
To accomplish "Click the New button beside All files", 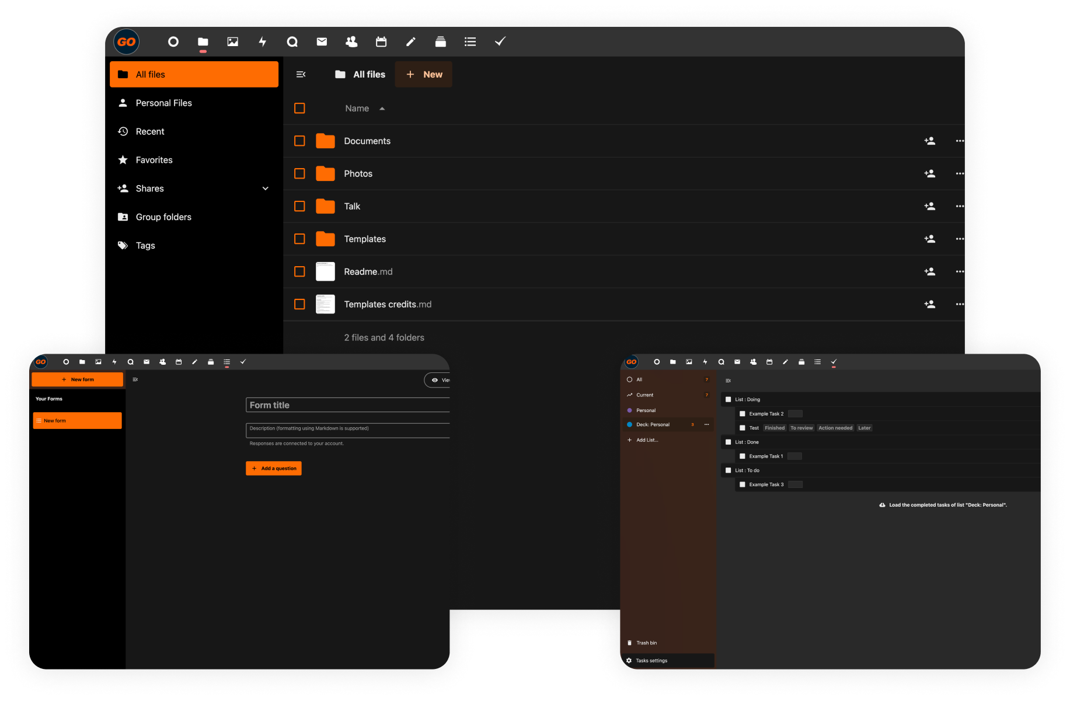I will (x=424, y=74).
